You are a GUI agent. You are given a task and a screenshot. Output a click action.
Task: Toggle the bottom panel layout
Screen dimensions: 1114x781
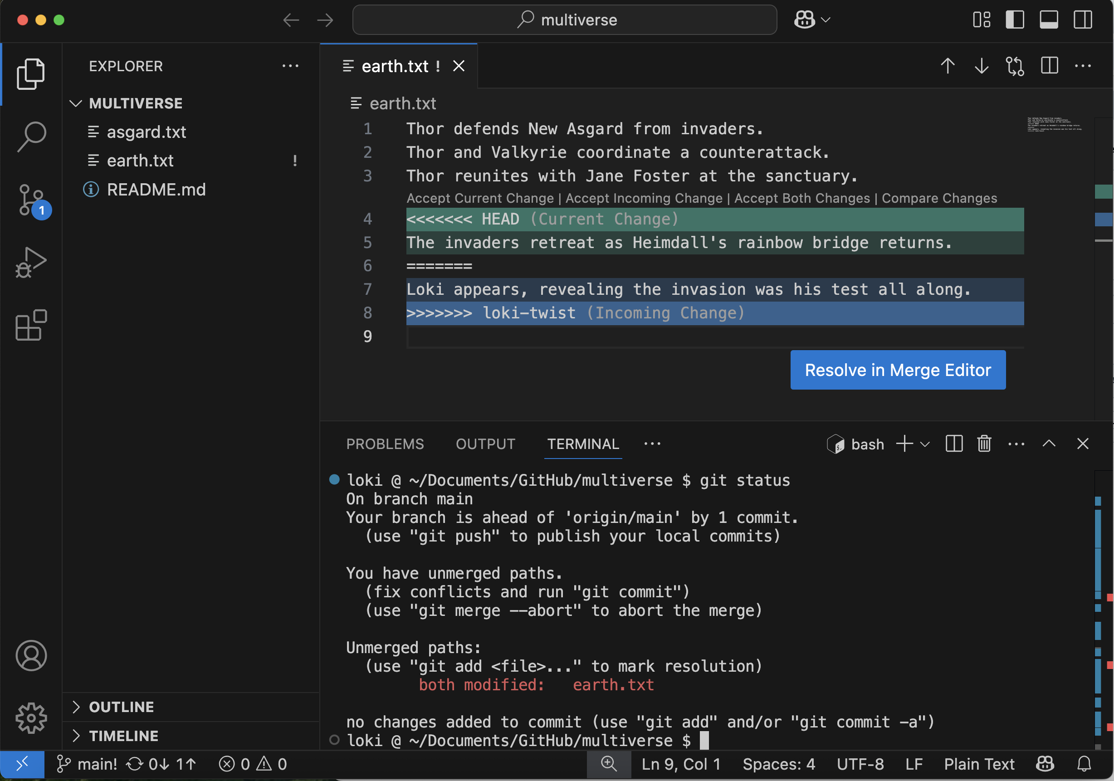point(1049,20)
